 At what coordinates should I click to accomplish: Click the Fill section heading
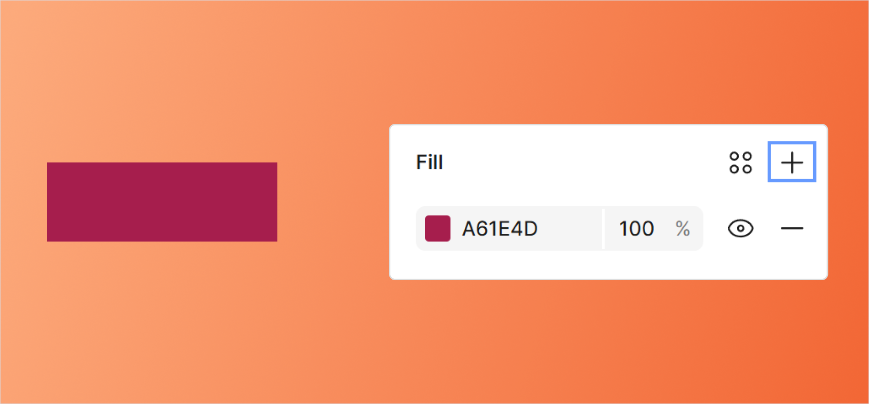429,162
